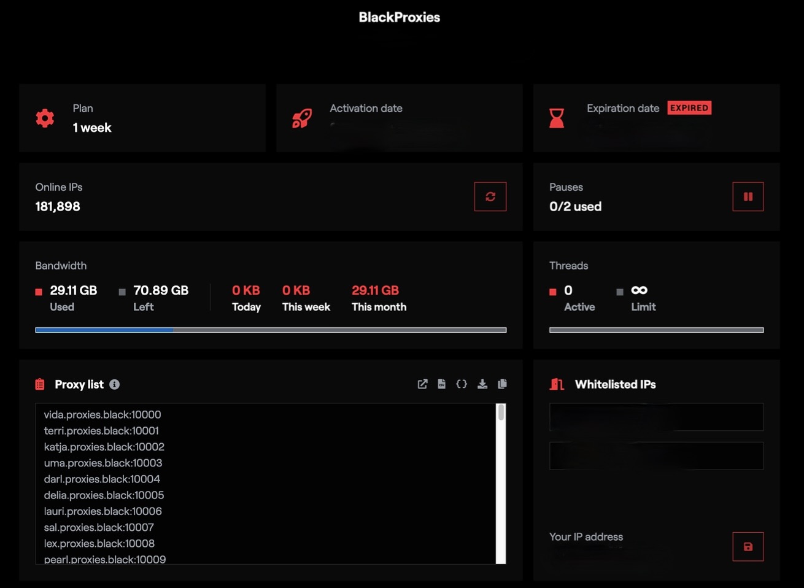Click the EXPIRED status badge
The height and width of the screenshot is (588, 804).
point(689,107)
